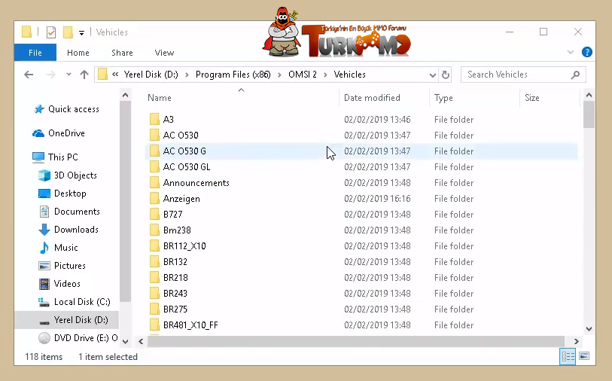The height and width of the screenshot is (381, 612).
Task: Click the folder icon in address bar
Action: [102, 75]
